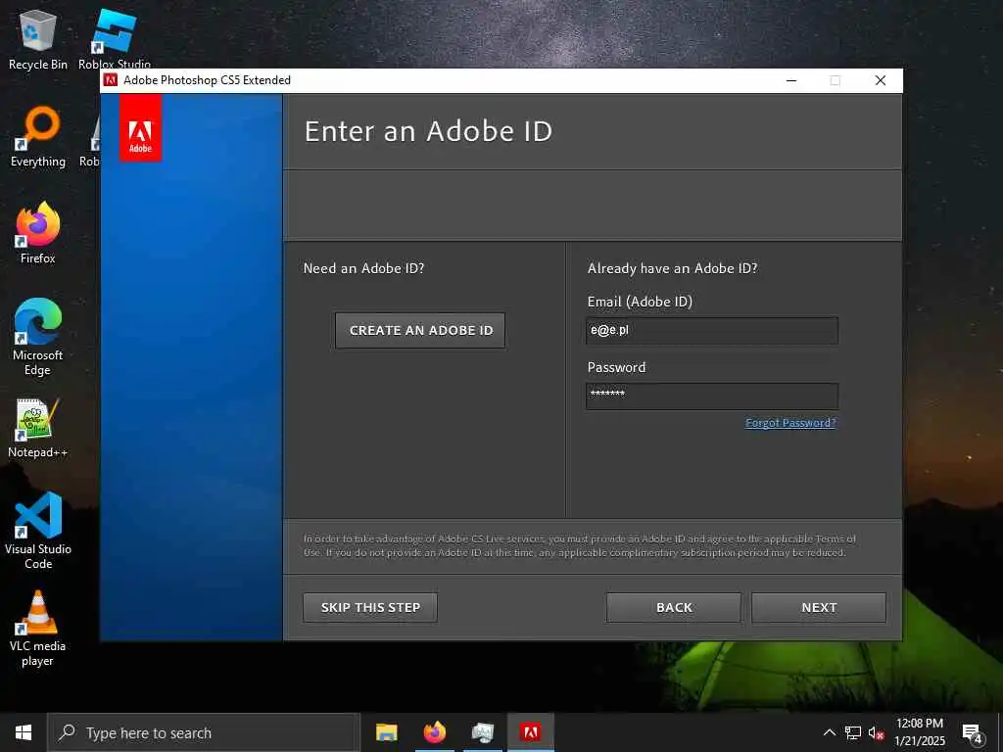Screen dimensions: 1003x752
Task: Click the 'Enter an Adobe ID' heading
Action: [428, 131]
